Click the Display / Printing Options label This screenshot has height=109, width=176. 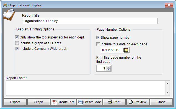coord(35,29)
